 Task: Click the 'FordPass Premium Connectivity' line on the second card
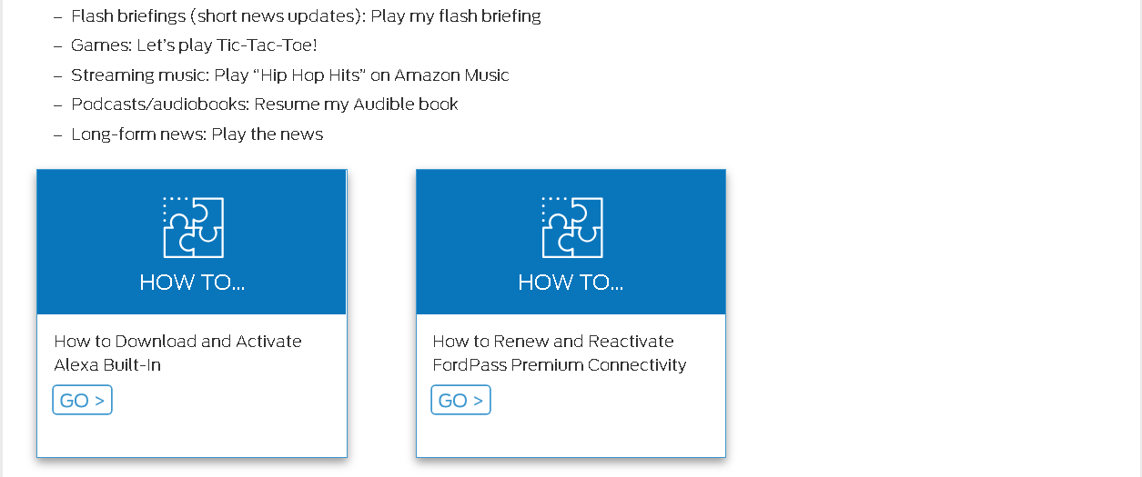(x=560, y=365)
